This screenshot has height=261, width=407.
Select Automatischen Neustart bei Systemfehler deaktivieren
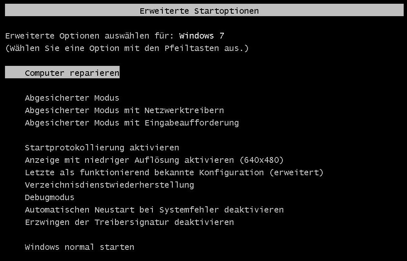(x=154, y=210)
